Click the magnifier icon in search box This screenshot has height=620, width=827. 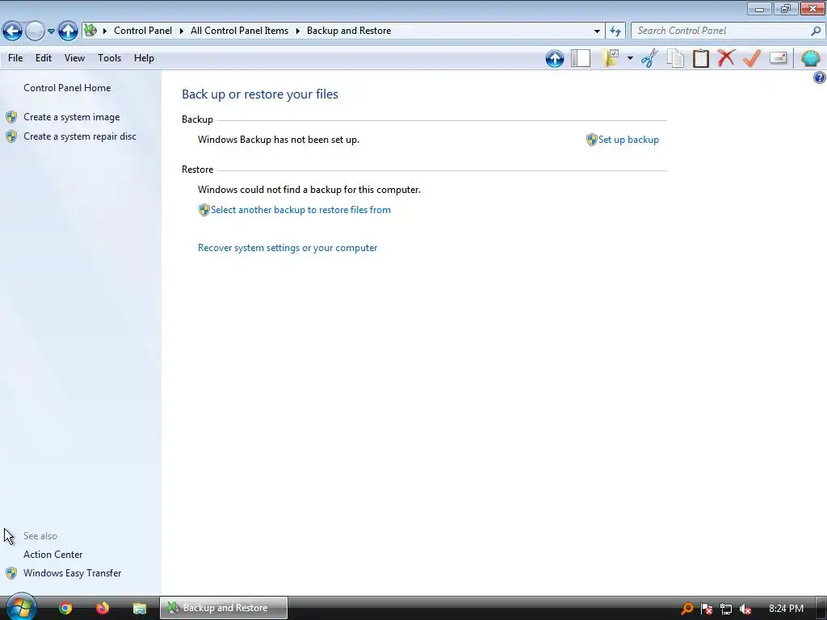[x=816, y=31]
